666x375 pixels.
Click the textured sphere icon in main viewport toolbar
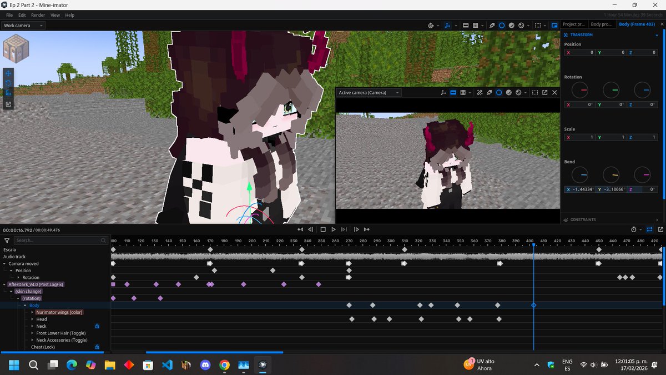(x=511, y=26)
